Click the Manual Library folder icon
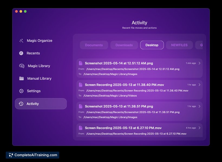222x162 pixels. click(21, 78)
